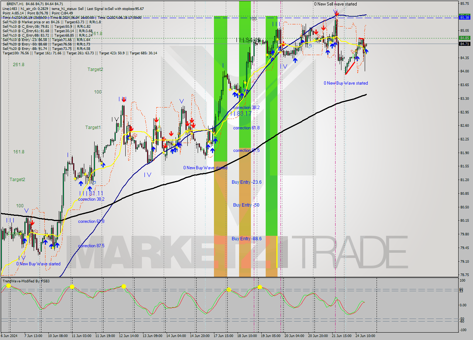Image resolution: width=473 pixels, height=340 pixels.
Task: Click the 78.75 price axis label
Action: [x=465, y=275]
